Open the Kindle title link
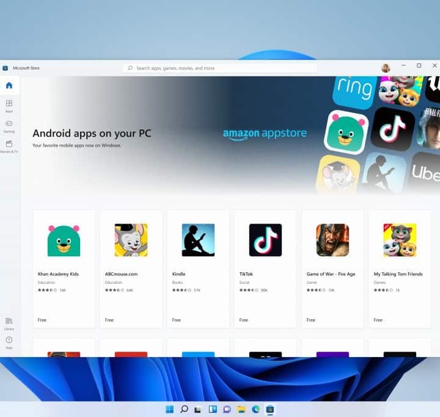440x417 pixels. pyautogui.click(x=178, y=274)
